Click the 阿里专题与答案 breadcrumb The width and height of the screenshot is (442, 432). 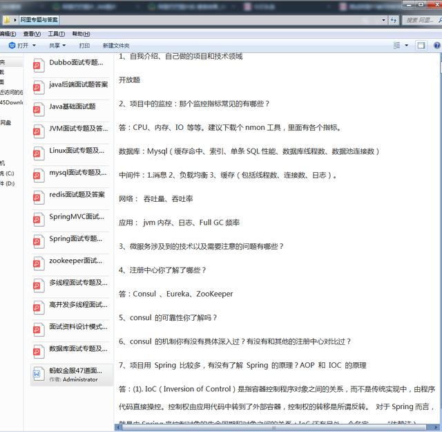coord(39,20)
